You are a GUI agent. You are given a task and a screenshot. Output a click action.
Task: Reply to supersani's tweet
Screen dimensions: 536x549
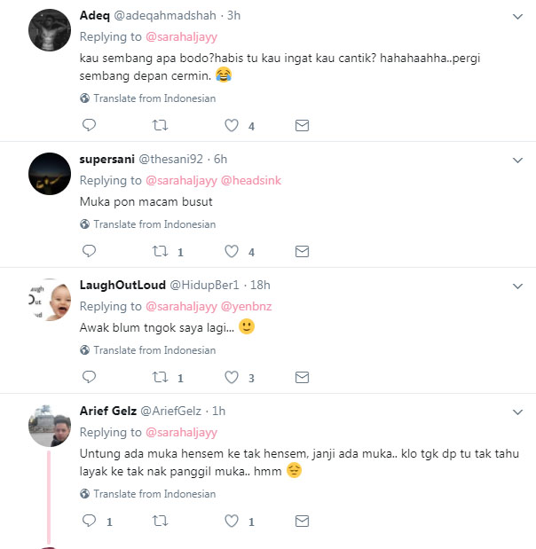pyautogui.click(x=88, y=252)
